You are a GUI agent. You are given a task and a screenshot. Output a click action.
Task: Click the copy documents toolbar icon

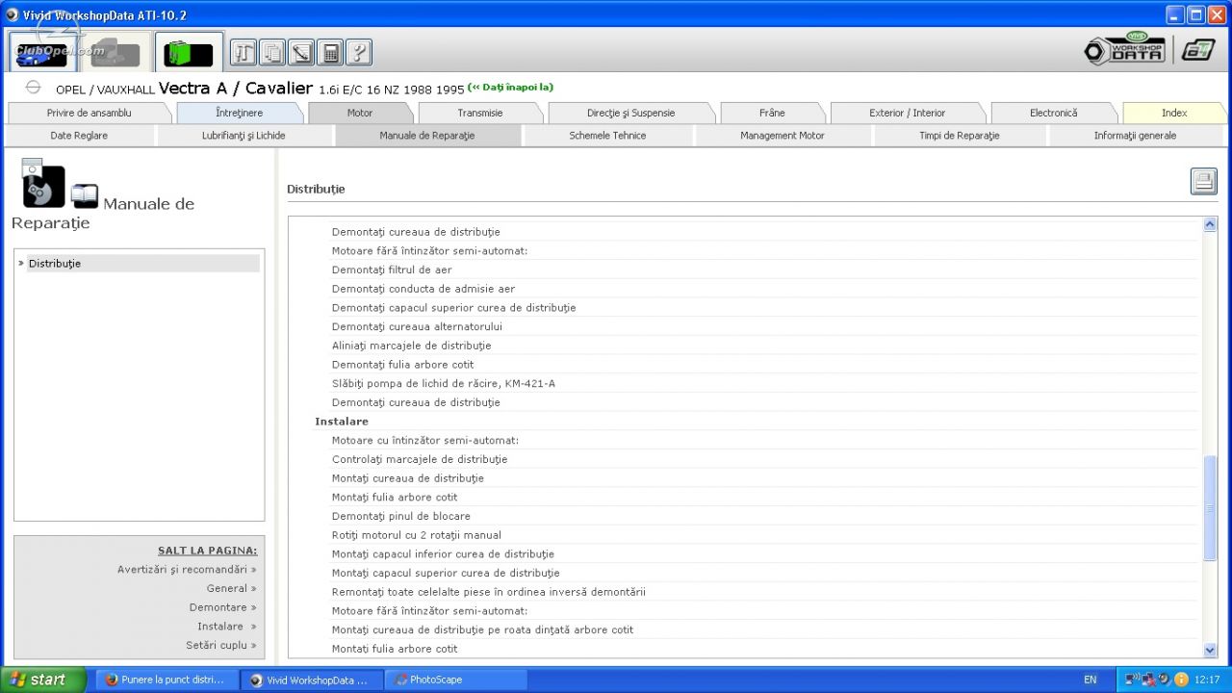pyautogui.click(x=273, y=52)
